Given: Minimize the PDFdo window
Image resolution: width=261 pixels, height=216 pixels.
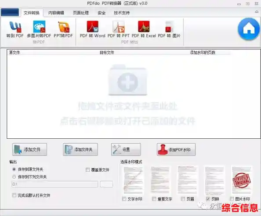Looking at the screenshot, I should 239,4.
